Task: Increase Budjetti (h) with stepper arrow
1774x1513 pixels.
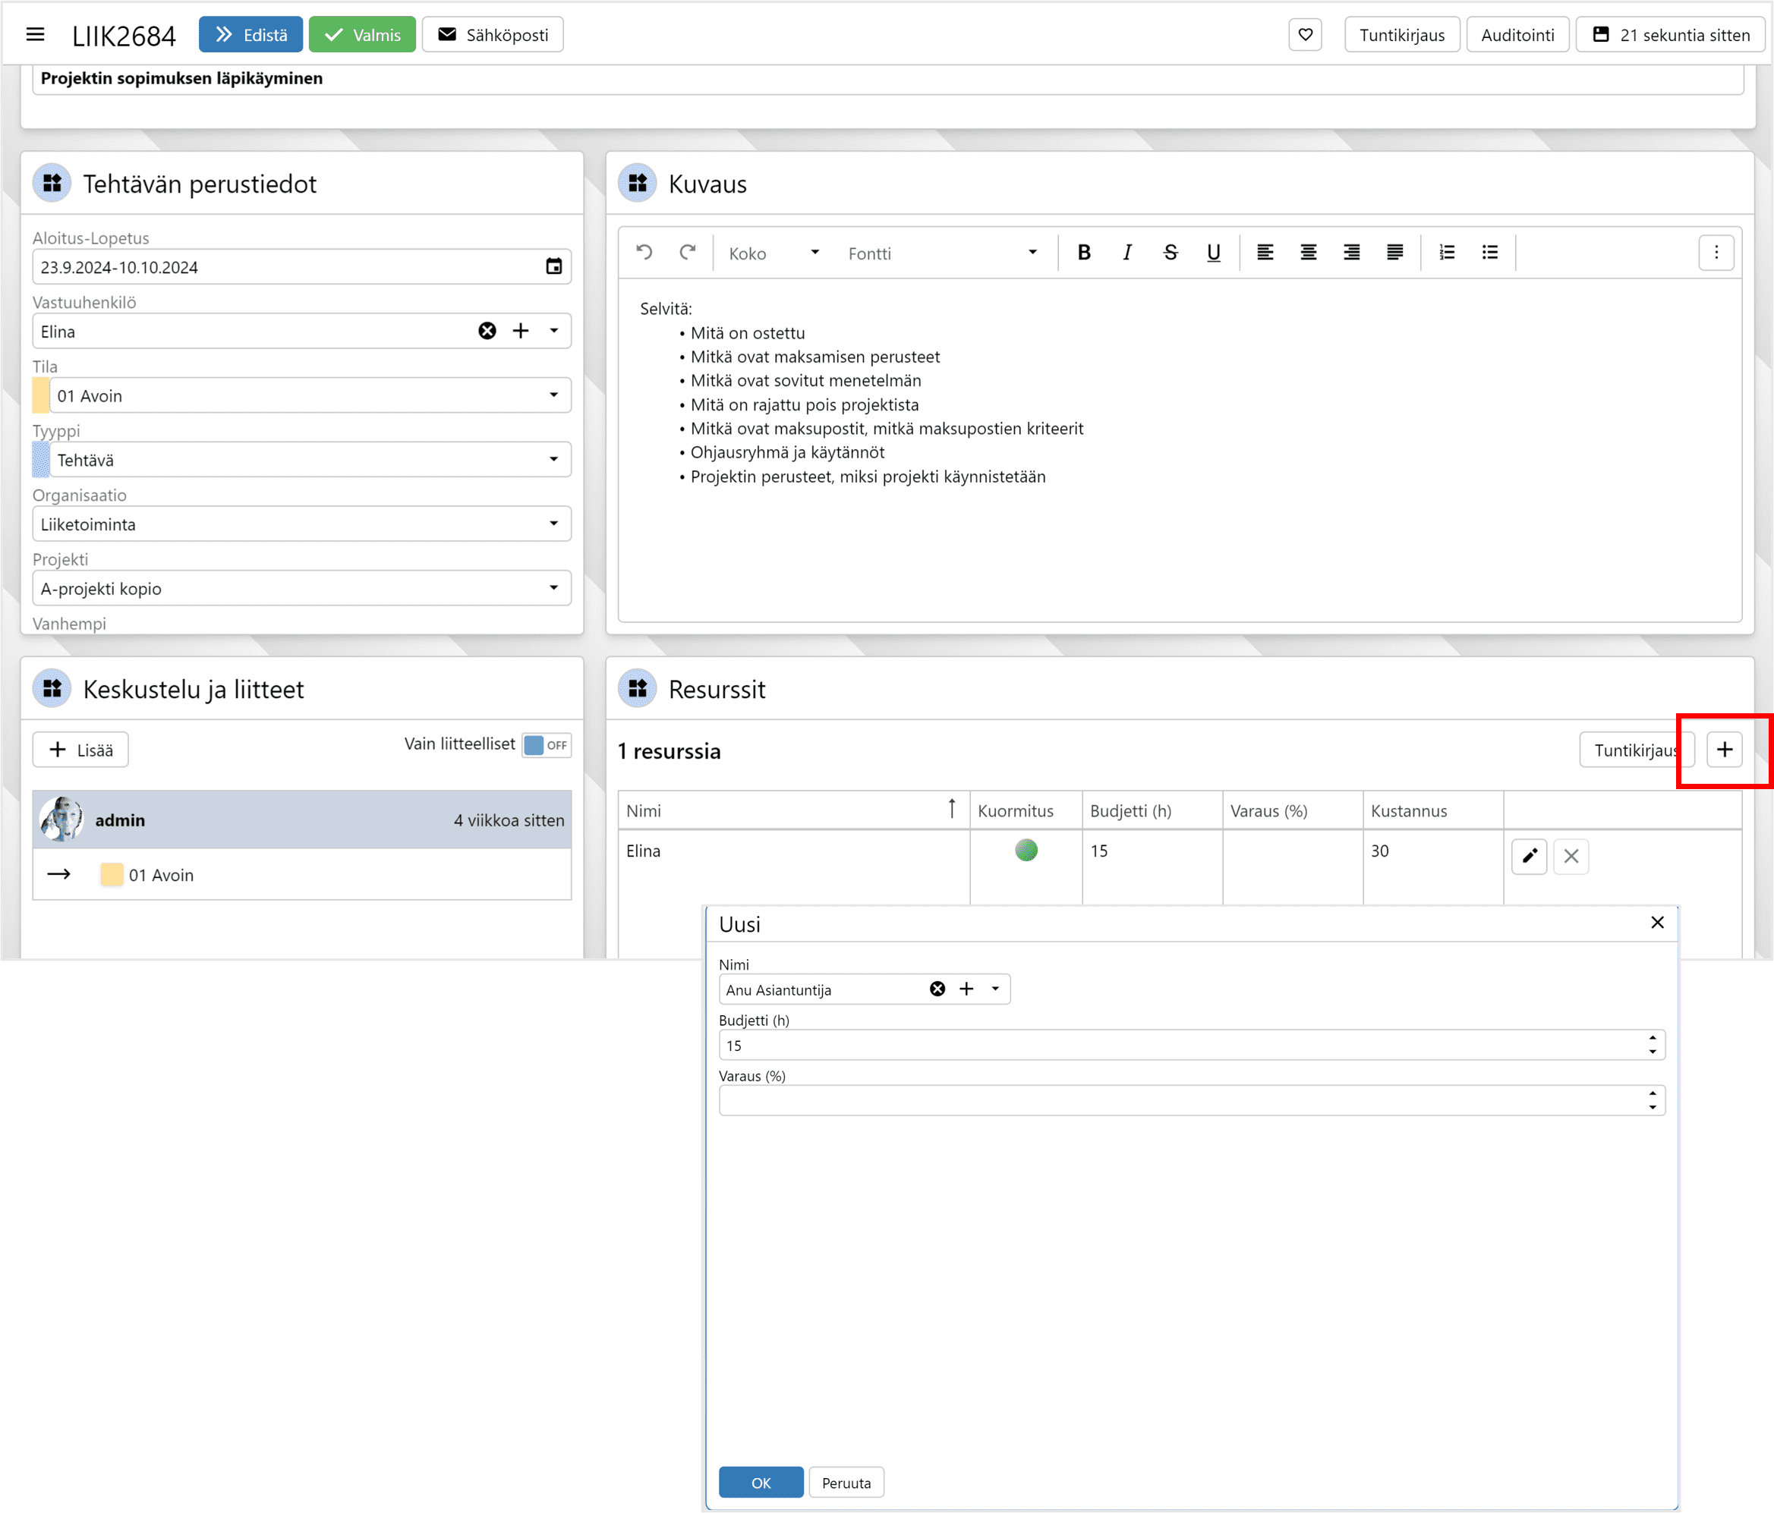Action: 1653,1038
